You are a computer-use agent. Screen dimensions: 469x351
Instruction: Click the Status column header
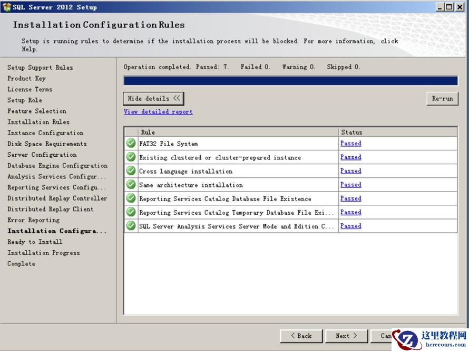coord(397,132)
